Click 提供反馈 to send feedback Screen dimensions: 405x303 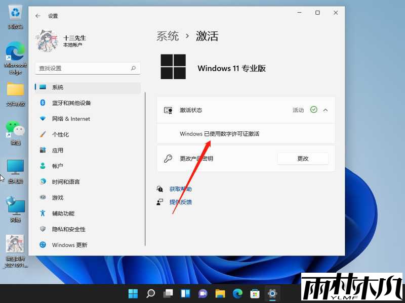pos(181,201)
